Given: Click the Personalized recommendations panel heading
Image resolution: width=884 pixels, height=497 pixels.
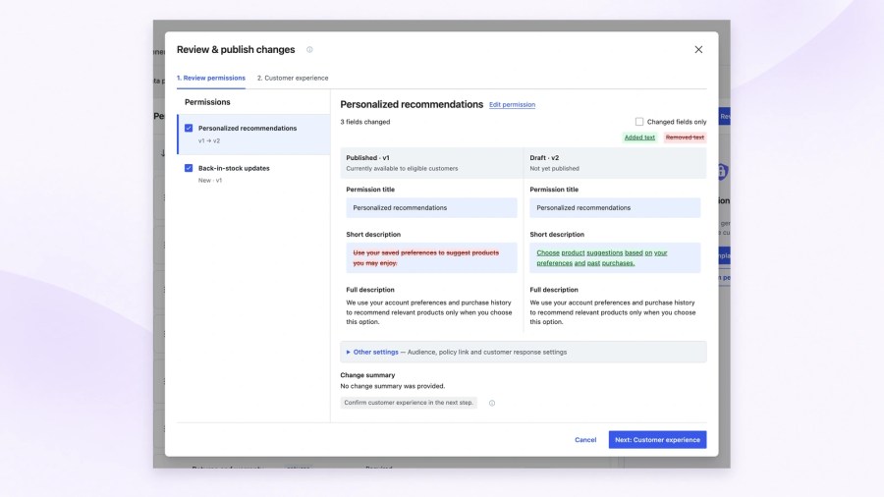Looking at the screenshot, I should [x=412, y=104].
